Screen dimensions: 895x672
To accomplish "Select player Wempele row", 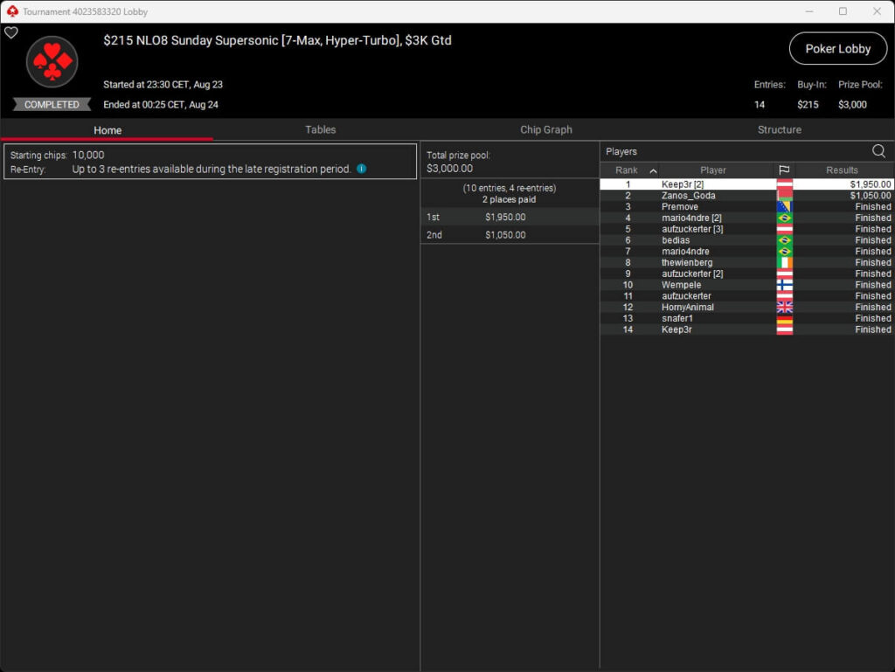I will (x=746, y=285).
